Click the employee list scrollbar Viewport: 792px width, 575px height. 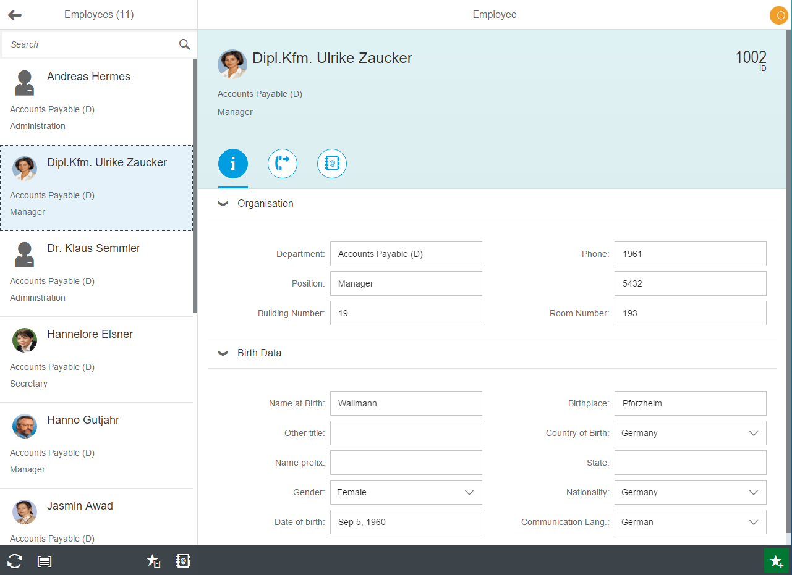pos(195,185)
